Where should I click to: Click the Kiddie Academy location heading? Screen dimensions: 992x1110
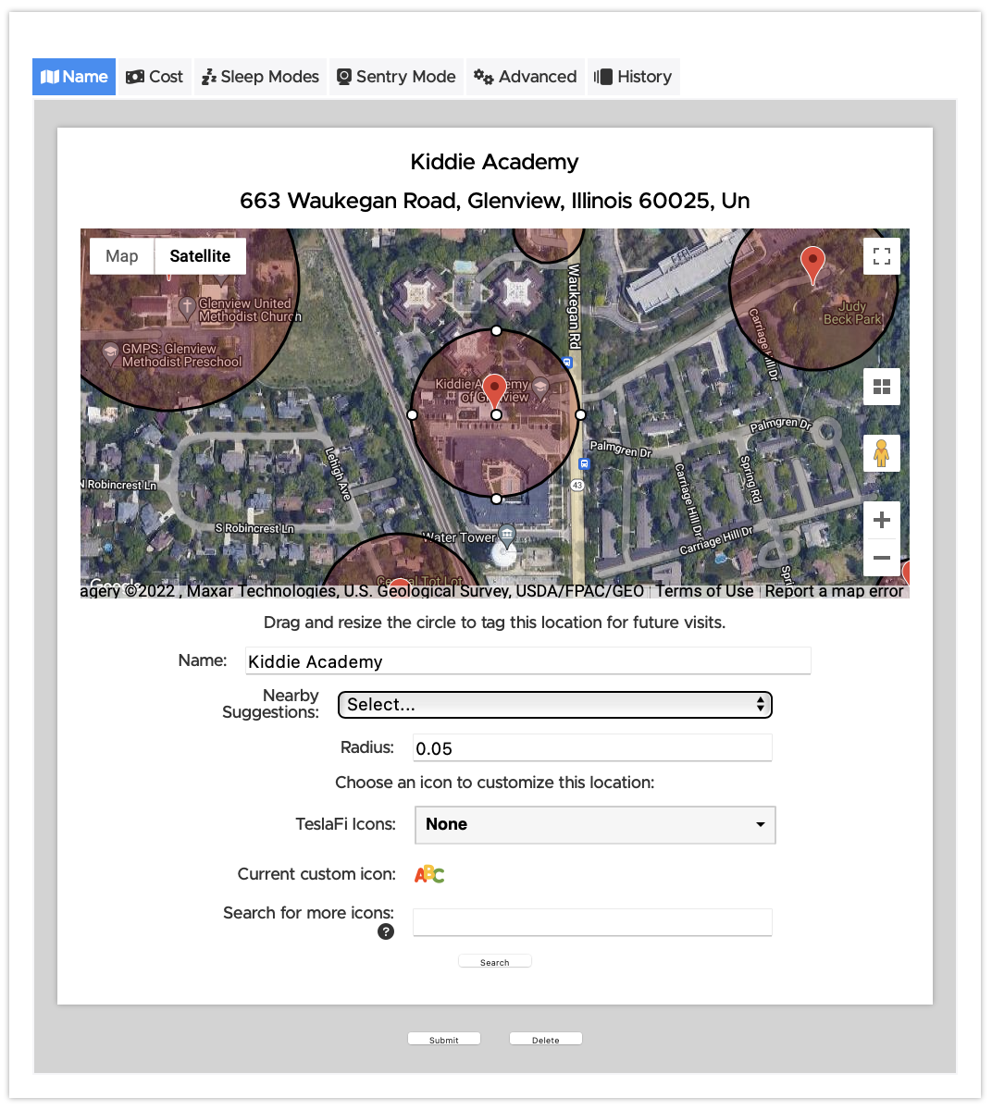tap(495, 162)
